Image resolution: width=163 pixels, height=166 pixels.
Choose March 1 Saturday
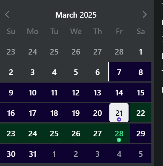click(x=141, y=52)
